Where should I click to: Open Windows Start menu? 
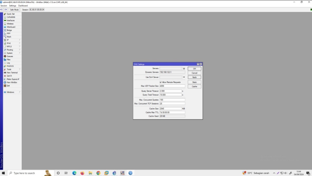[x=3, y=173]
